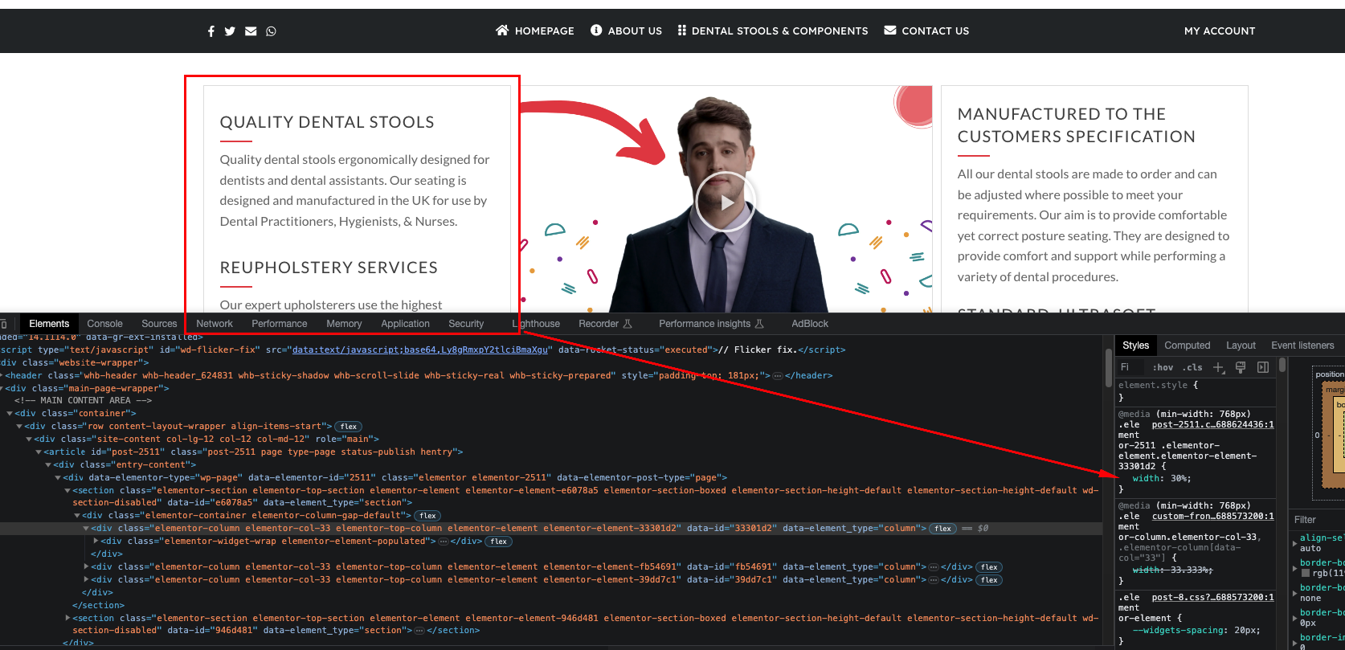Expand the element-39dd7c1 column node
This screenshot has height=650, width=1345.
click(x=87, y=580)
